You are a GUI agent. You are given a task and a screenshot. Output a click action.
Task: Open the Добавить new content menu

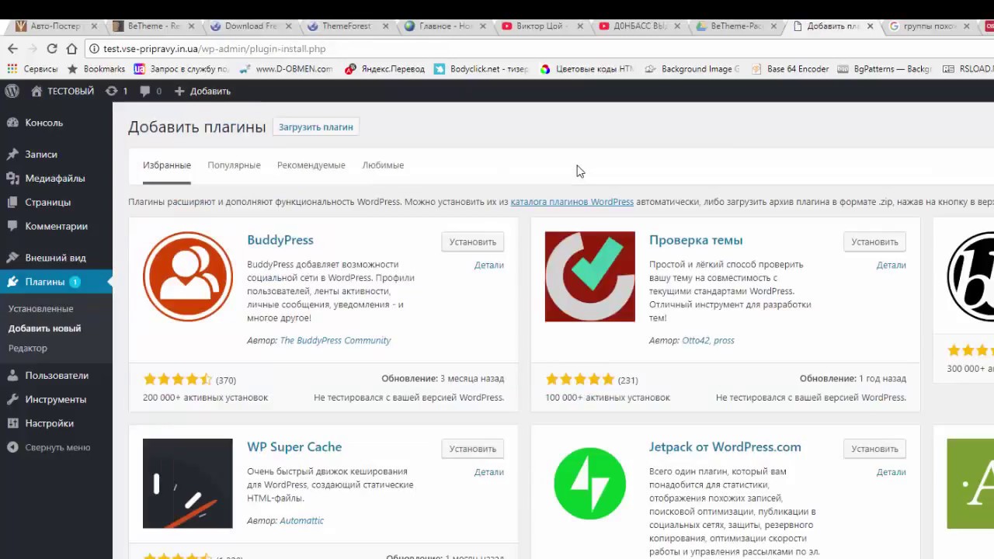pyautogui.click(x=203, y=91)
